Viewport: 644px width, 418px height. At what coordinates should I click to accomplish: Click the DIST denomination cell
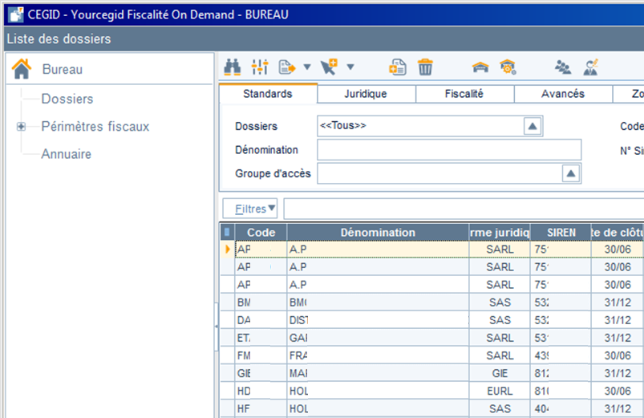point(378,320)
